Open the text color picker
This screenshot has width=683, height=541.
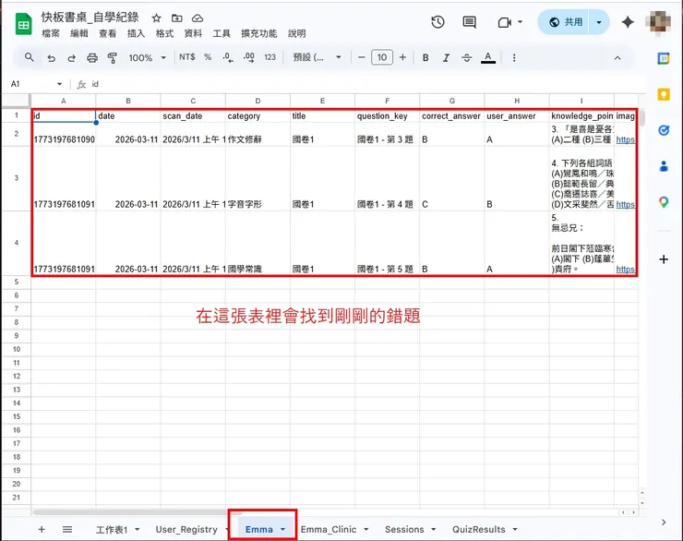pos(488,57)
